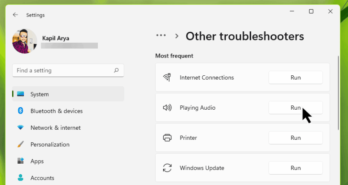The height and width of the screenshot is (185, 348).
Task: Click the Personalization paintbrush icon
Action: click(x=20, y=145)
